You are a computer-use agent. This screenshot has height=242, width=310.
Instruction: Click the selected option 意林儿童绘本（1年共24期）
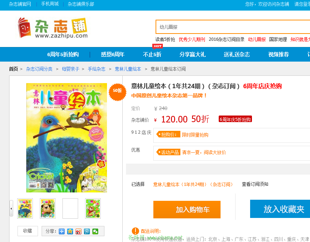pyautogui.click(x=193, y=184)
